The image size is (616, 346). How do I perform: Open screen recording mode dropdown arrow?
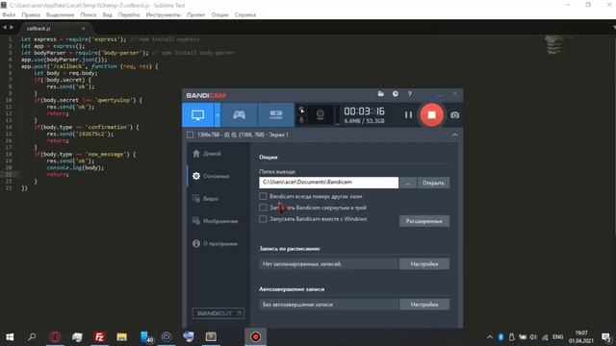tap(218, 115)
